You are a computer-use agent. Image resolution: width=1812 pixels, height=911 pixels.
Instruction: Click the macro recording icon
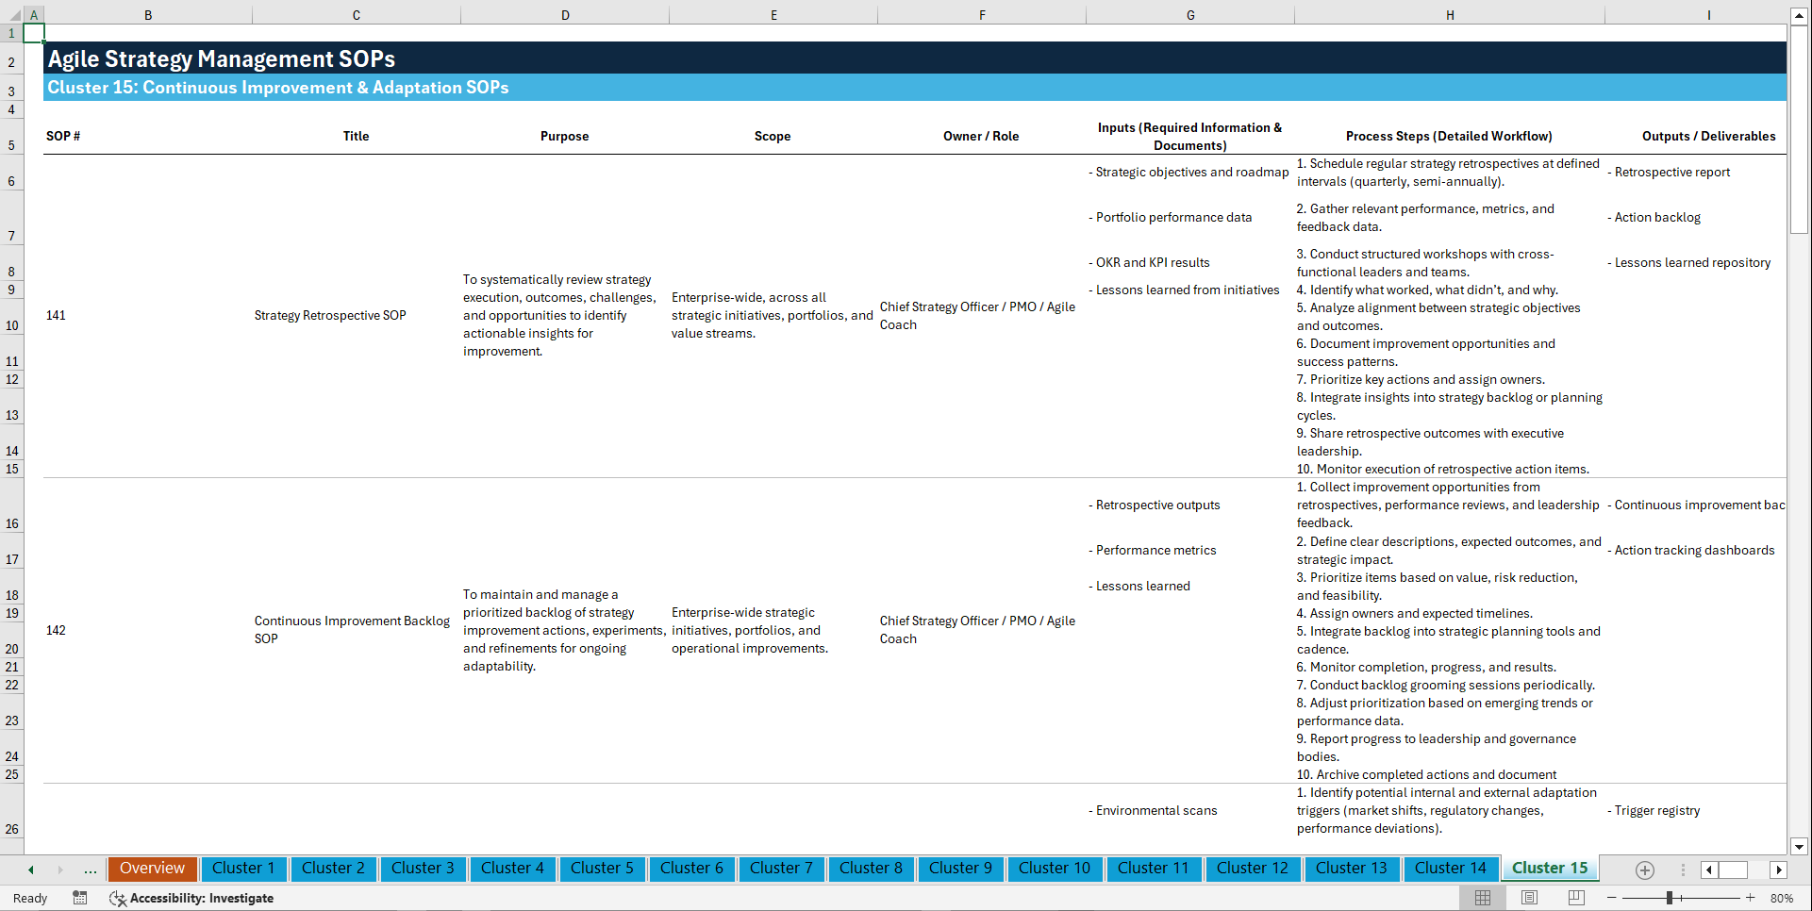pos(80,898)
